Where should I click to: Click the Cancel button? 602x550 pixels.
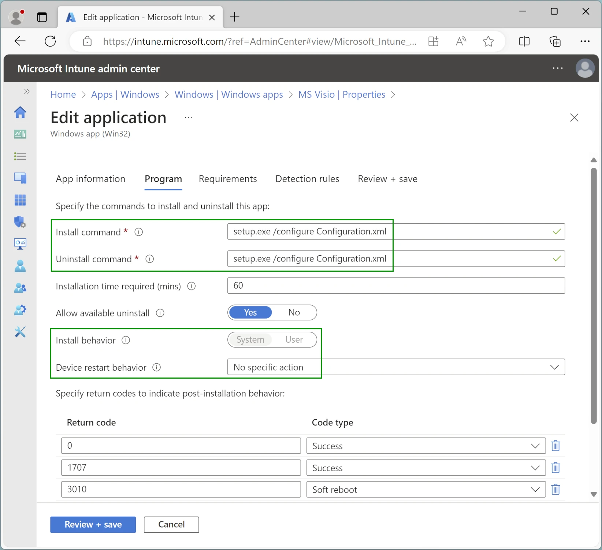tap(171, 524)
